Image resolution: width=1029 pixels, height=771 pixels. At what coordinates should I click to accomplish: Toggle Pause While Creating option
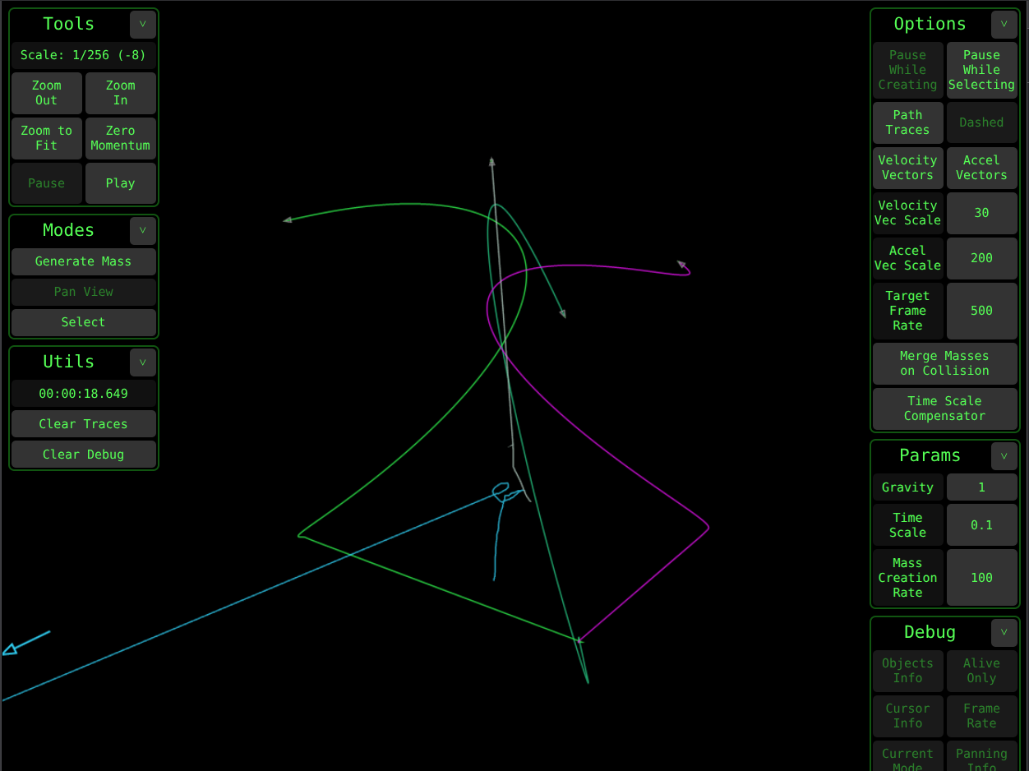[x=908, y=70]
